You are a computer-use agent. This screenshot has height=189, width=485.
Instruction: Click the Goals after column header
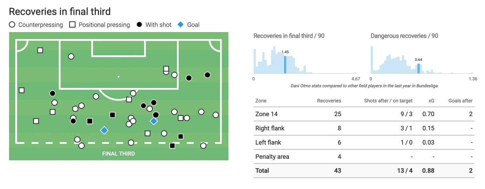pos(460,101)
